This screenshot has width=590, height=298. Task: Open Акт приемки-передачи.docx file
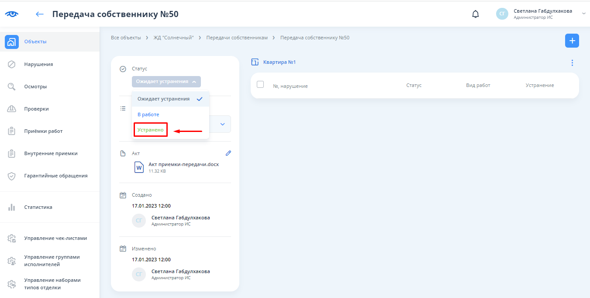183,165
